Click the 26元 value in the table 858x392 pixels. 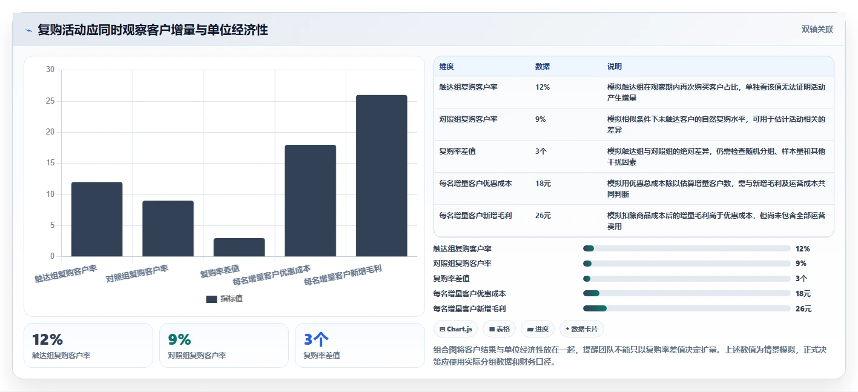click(x=543, y=216)
